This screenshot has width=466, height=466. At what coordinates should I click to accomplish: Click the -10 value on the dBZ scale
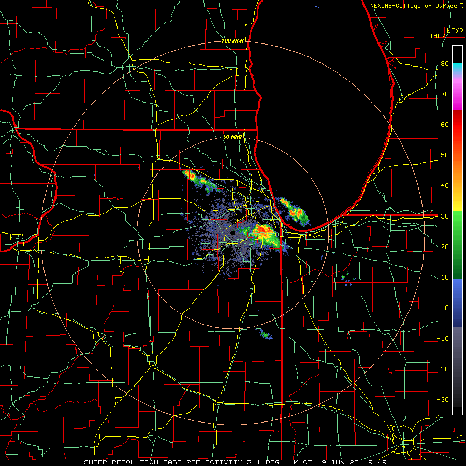(443, 338)
